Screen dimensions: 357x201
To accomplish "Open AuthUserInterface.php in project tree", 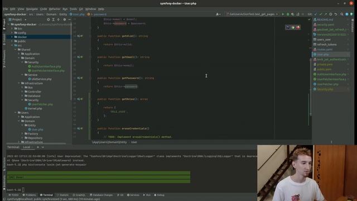I will pos(46,66).
